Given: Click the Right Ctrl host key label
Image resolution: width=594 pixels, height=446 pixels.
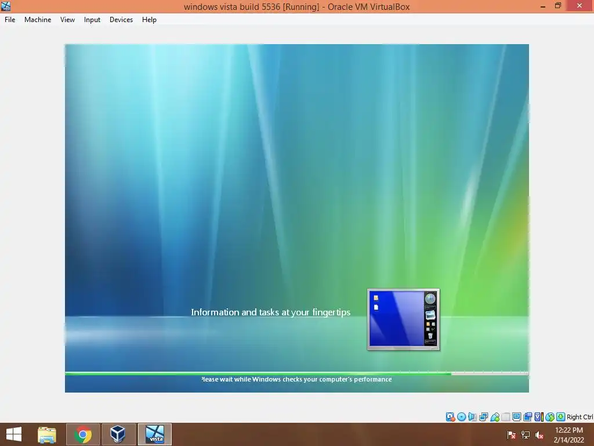Looking at the screenshot, I should 580,417.
